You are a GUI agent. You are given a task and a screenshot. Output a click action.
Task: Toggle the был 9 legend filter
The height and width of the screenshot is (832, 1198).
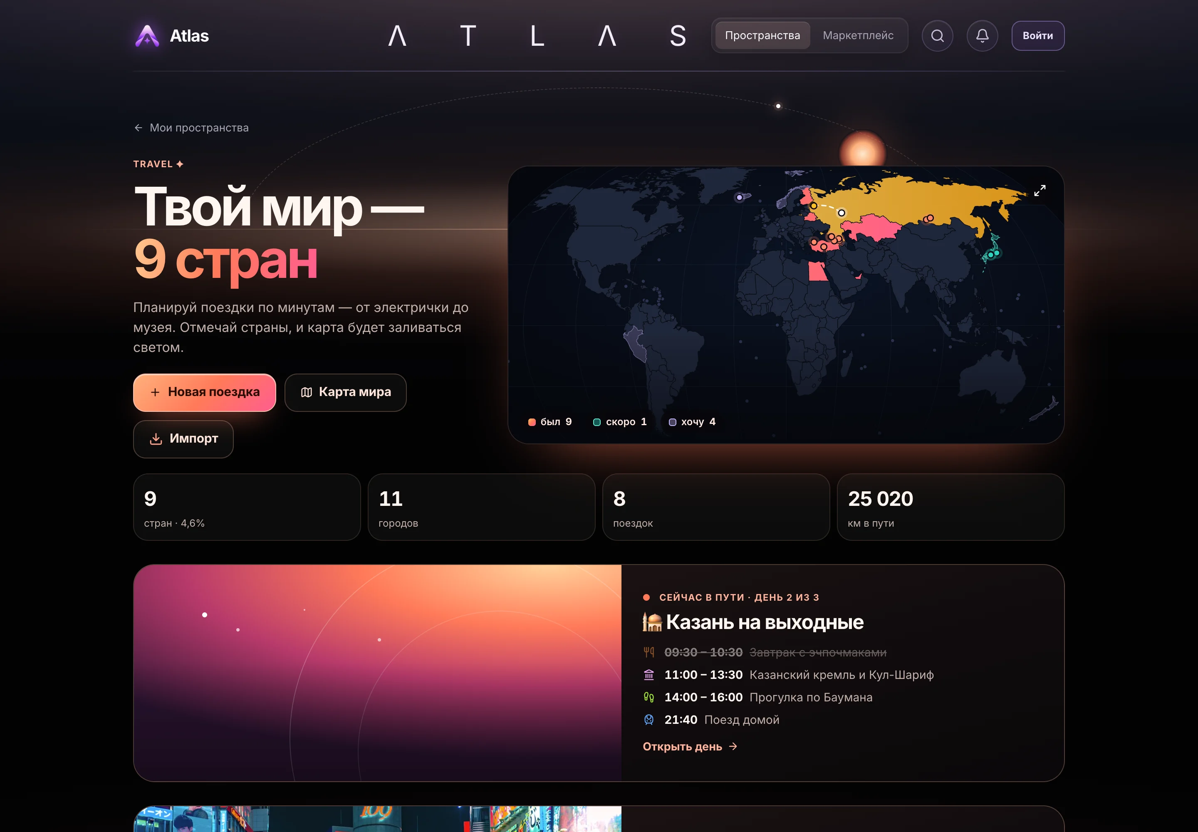click(549, 422)
